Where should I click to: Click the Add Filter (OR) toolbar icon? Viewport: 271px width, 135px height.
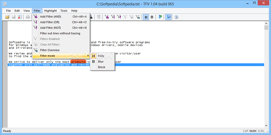coord(113,17)
